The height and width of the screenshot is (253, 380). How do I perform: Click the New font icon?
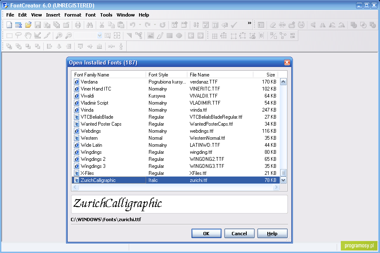tap(9, 25)
